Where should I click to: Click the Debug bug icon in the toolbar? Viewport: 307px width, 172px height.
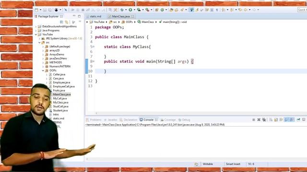coord(122,10)
